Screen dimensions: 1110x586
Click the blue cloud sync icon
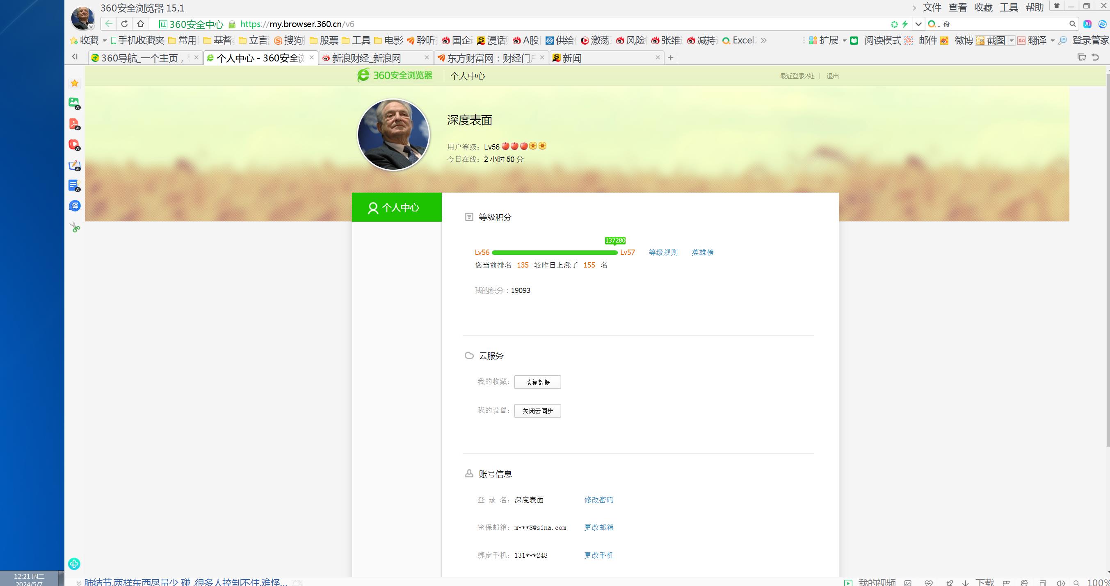1102,24
